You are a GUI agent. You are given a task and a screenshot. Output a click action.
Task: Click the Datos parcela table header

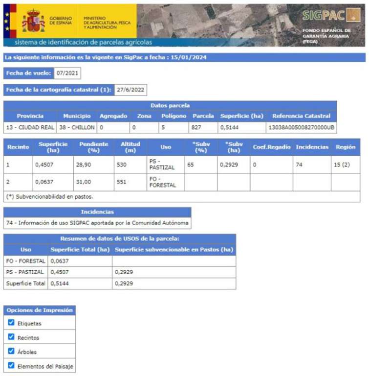coord(170,106)
